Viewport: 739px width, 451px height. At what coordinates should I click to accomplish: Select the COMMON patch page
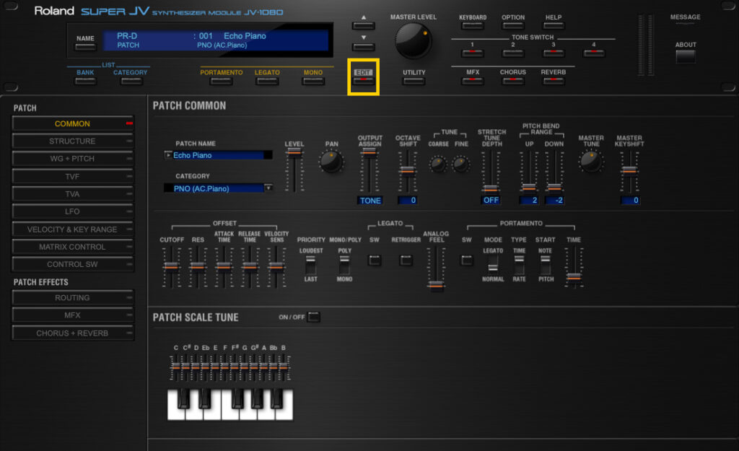point(73,123)
